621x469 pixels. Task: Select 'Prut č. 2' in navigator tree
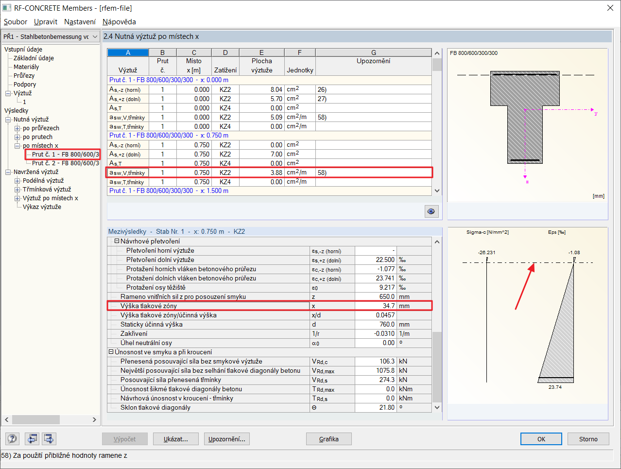pos(65,163)
